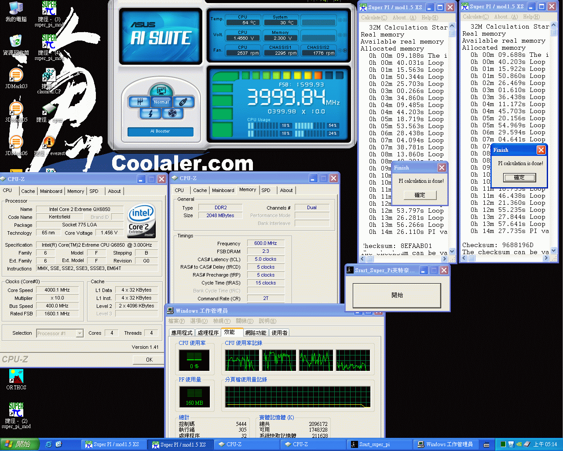Launch 3DMark05 desktop shortcut

[x=16, y=111]
